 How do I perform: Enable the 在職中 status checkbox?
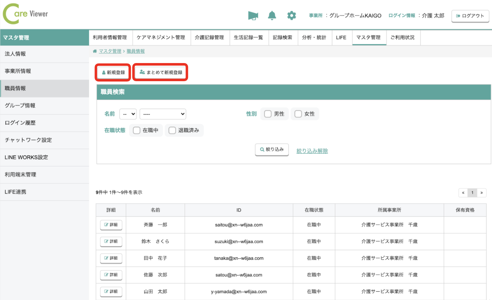pyautogui.click(x=137, y=130)
